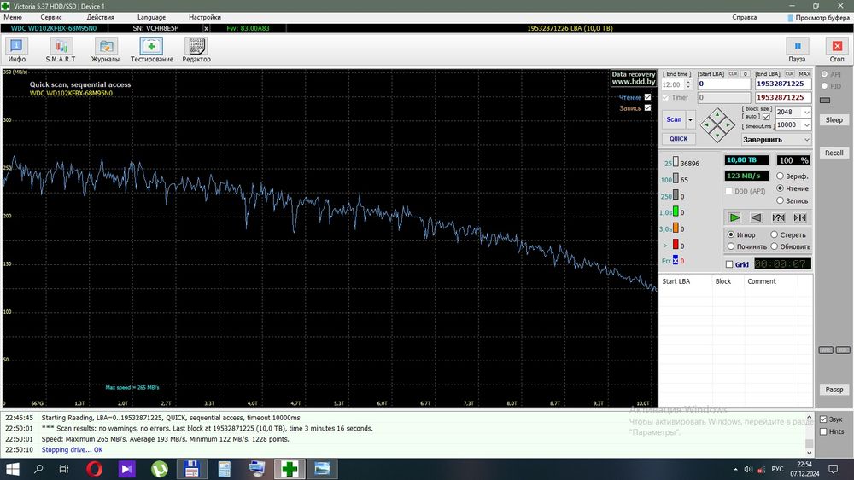Toggle the Звук sound checkbox
This screenshot has height=480, width=854.
(823, 419)
